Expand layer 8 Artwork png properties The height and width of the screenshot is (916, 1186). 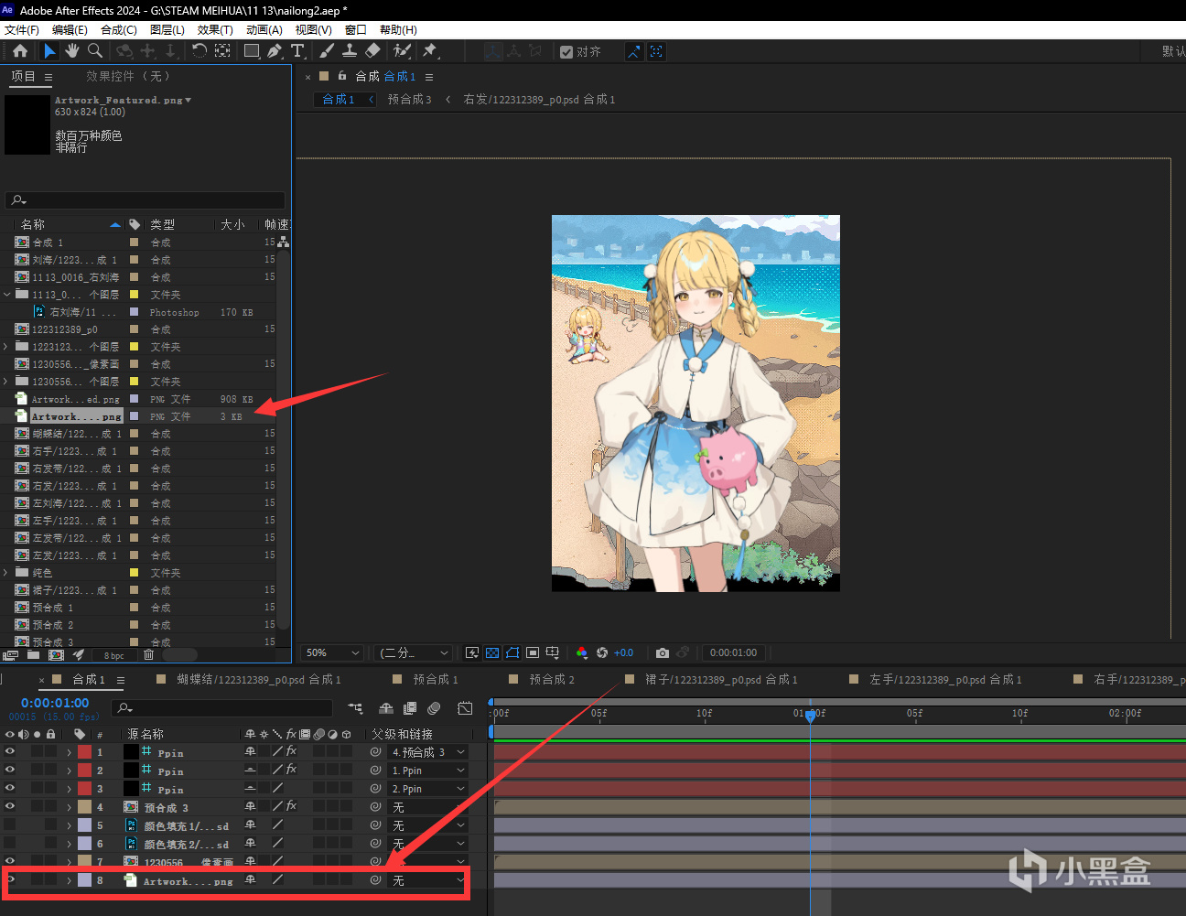pyautogui.click(x=69, y=880)
